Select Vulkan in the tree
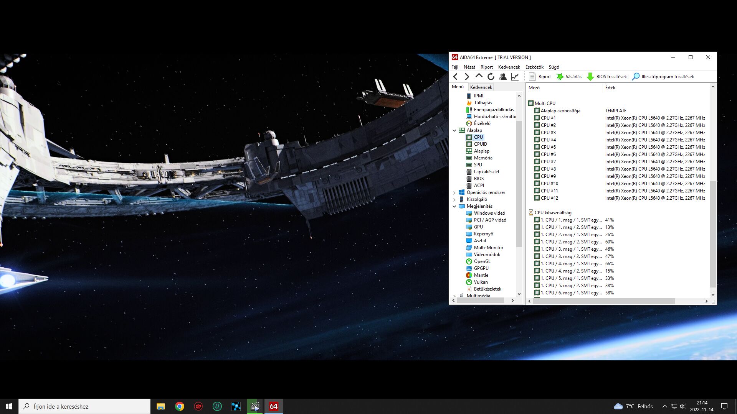The width and height of the screenshot is (737, 414). [x=477, y=282]
